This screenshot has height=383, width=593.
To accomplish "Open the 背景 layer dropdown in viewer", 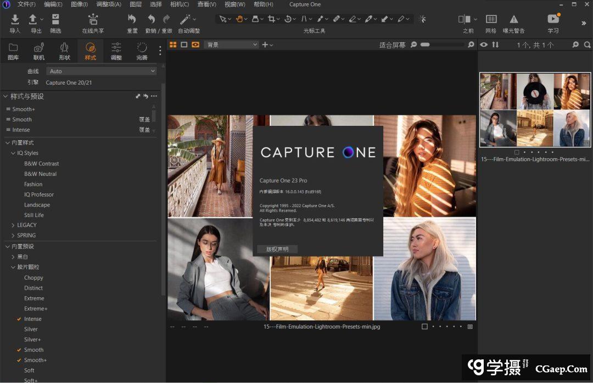I will (231, 45).
